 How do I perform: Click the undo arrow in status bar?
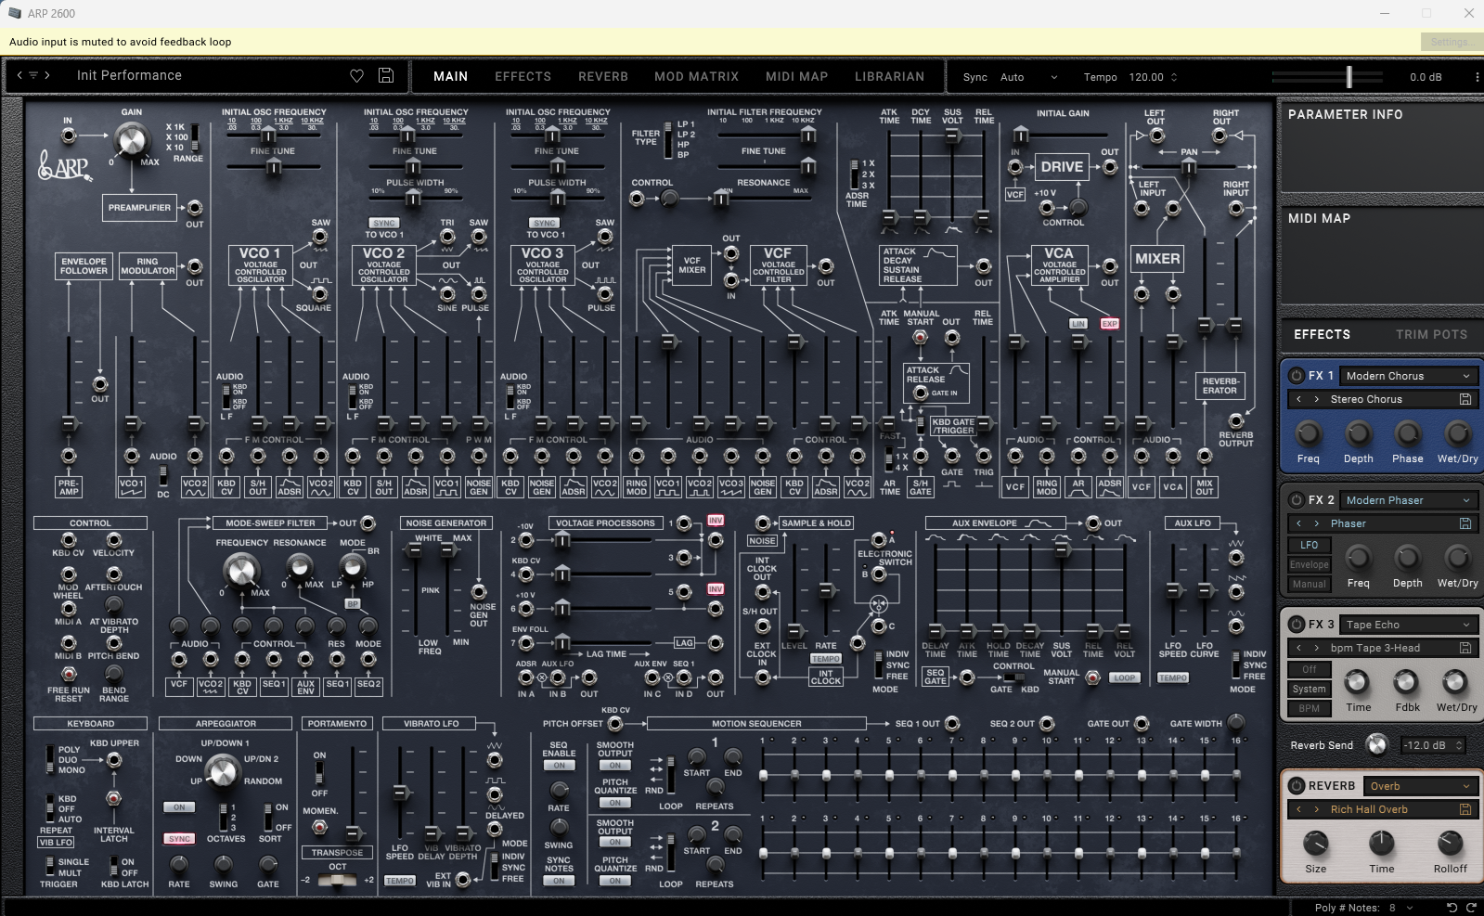(1452, 908)
